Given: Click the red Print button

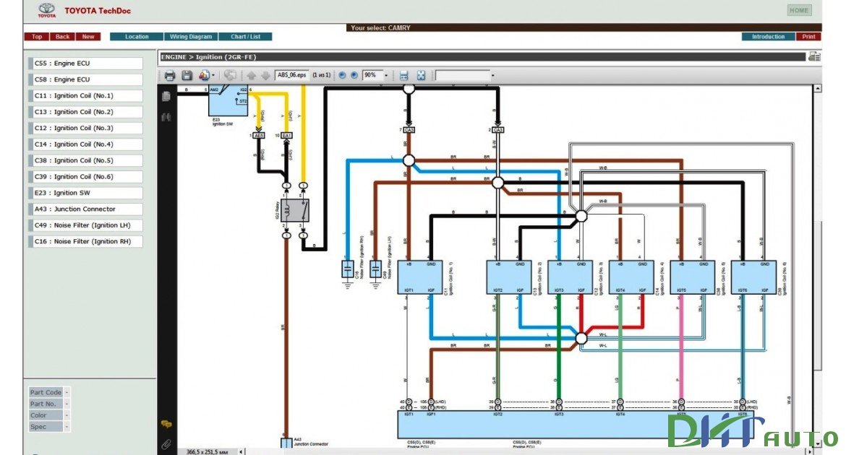Looking at the screenshot, I should click(808, 37).
